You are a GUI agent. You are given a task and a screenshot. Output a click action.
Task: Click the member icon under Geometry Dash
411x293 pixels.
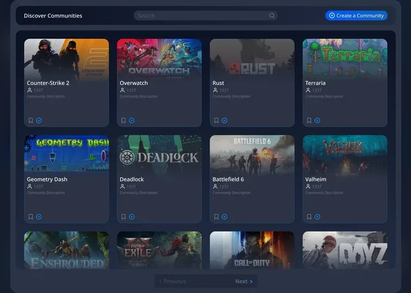click(29, 187)
